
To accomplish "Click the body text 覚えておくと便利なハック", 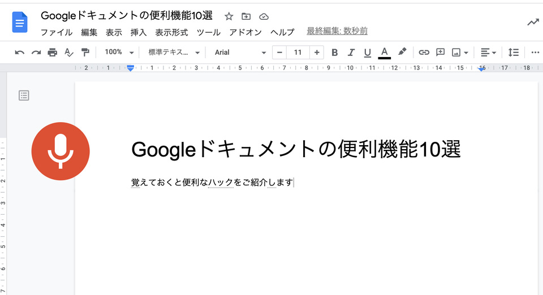I will 182,183.
